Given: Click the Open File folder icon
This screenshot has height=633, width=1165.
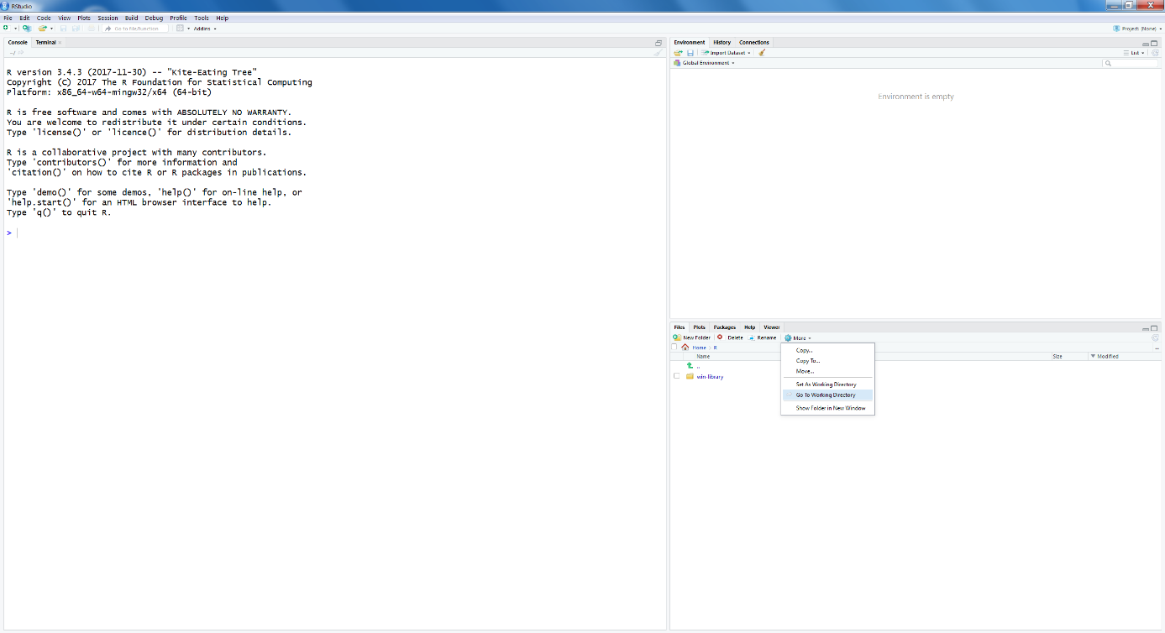Looking at the screenshot, I should click(43, 29).
